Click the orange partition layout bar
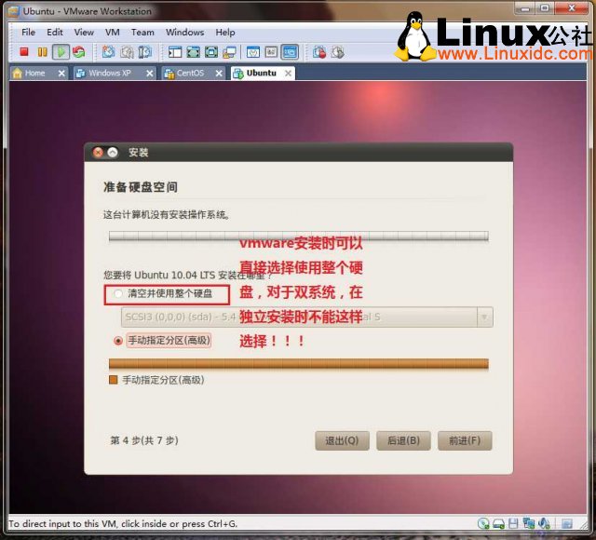 pos(298,364)
